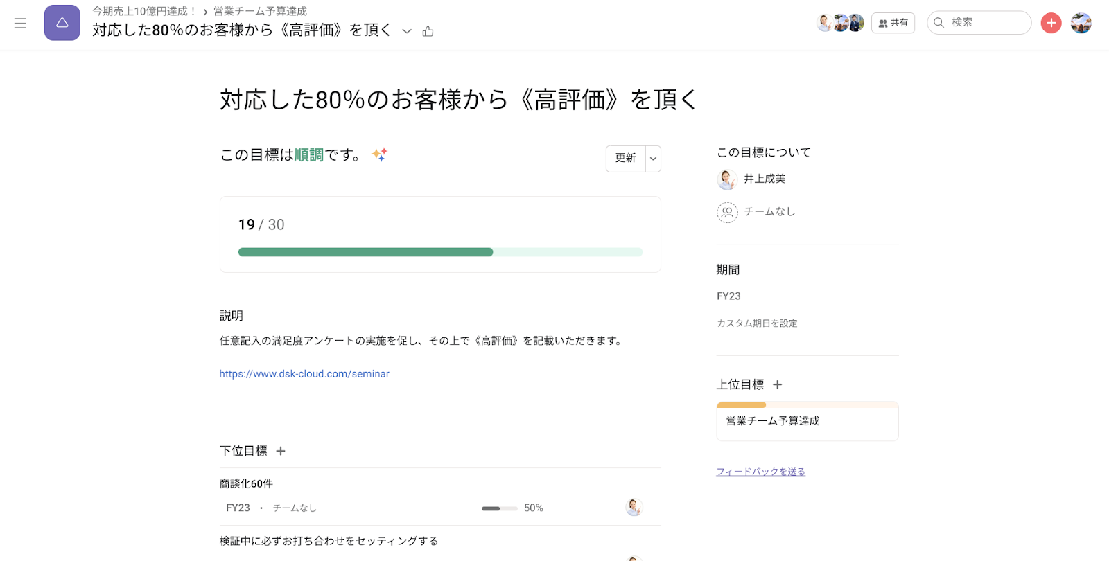Click the 順調 status word
1109x561 pixels.
(309, 155)
